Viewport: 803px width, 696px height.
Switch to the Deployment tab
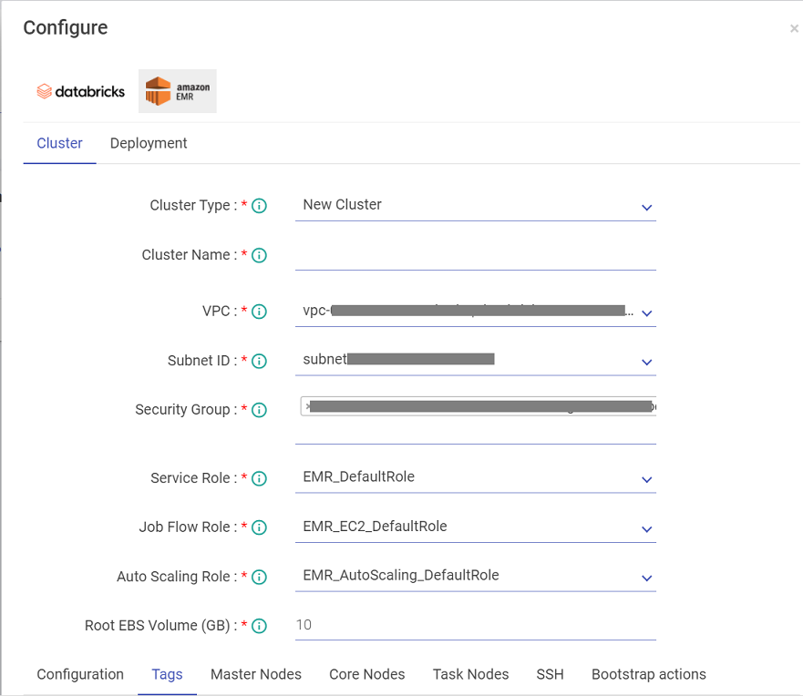[149, 143]
